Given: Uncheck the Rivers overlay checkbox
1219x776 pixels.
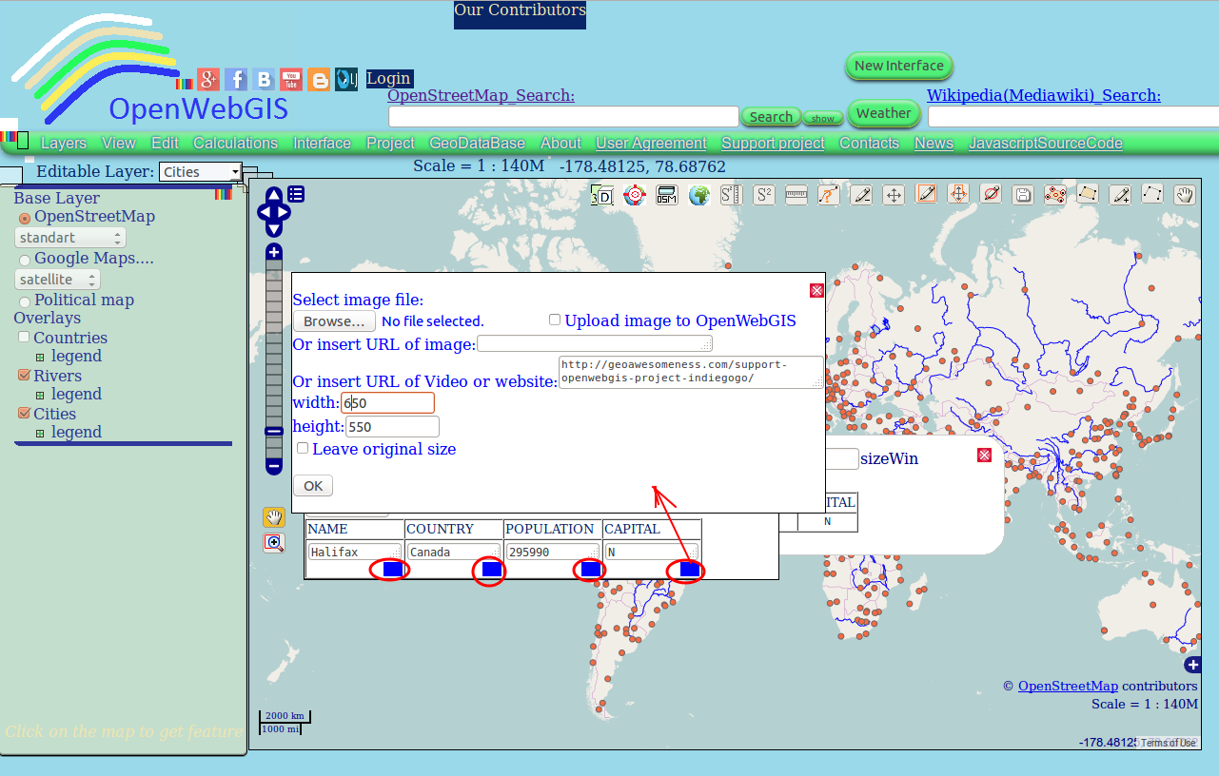Looking at the screenshot, I should 25,375.
